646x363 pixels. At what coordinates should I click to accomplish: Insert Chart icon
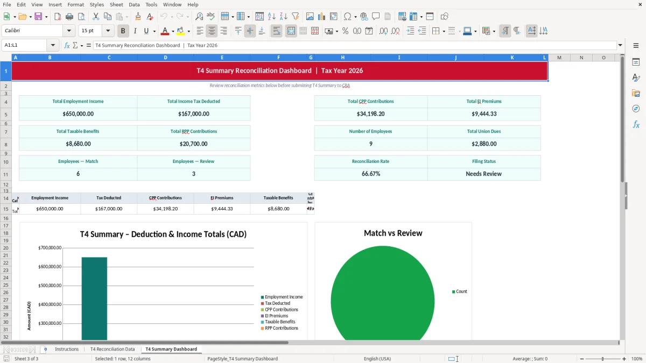(322, 17)
